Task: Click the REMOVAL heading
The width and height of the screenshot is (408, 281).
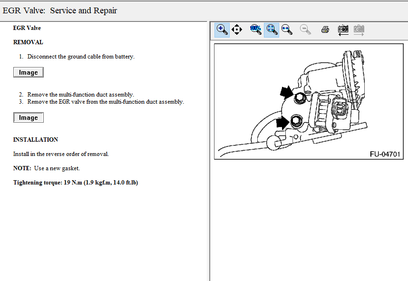Action: point(28,42)
